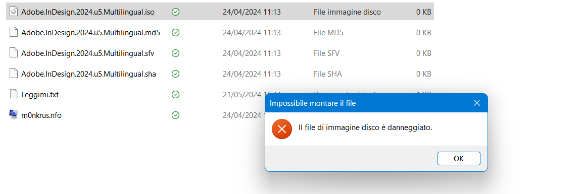The image size is (581, 194).
Task: Click the green sync checkmark for the .iso file
Action: 176,12
